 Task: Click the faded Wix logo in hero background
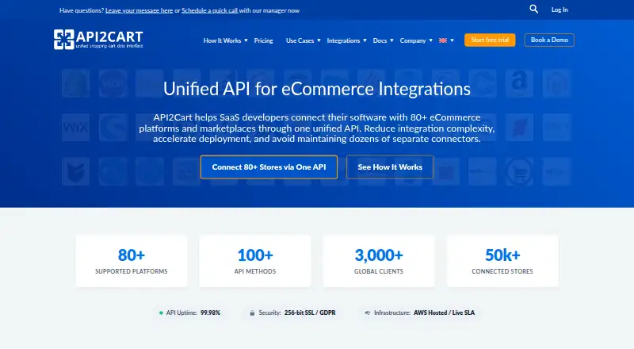click(x=75, y=128)
